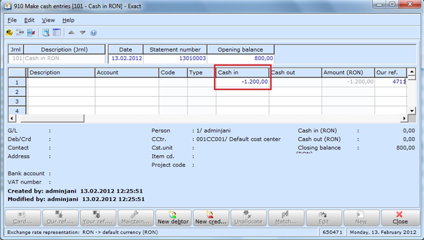The width and height of the screenshot is (424, 240).
Task: Click the Unallocate button
Action: coord(248,218)
